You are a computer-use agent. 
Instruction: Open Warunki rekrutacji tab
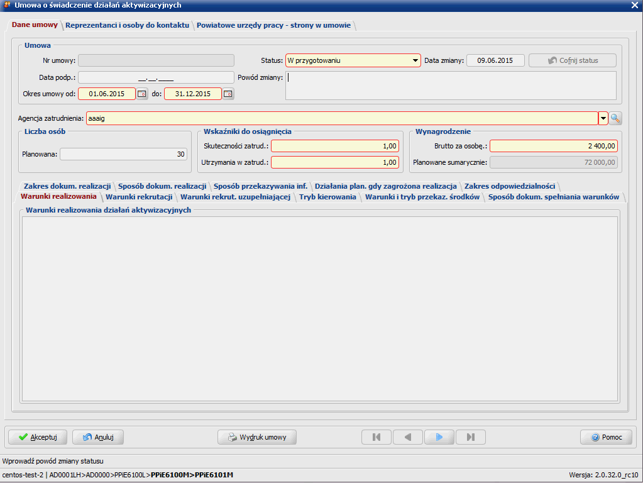pos(139,197)
